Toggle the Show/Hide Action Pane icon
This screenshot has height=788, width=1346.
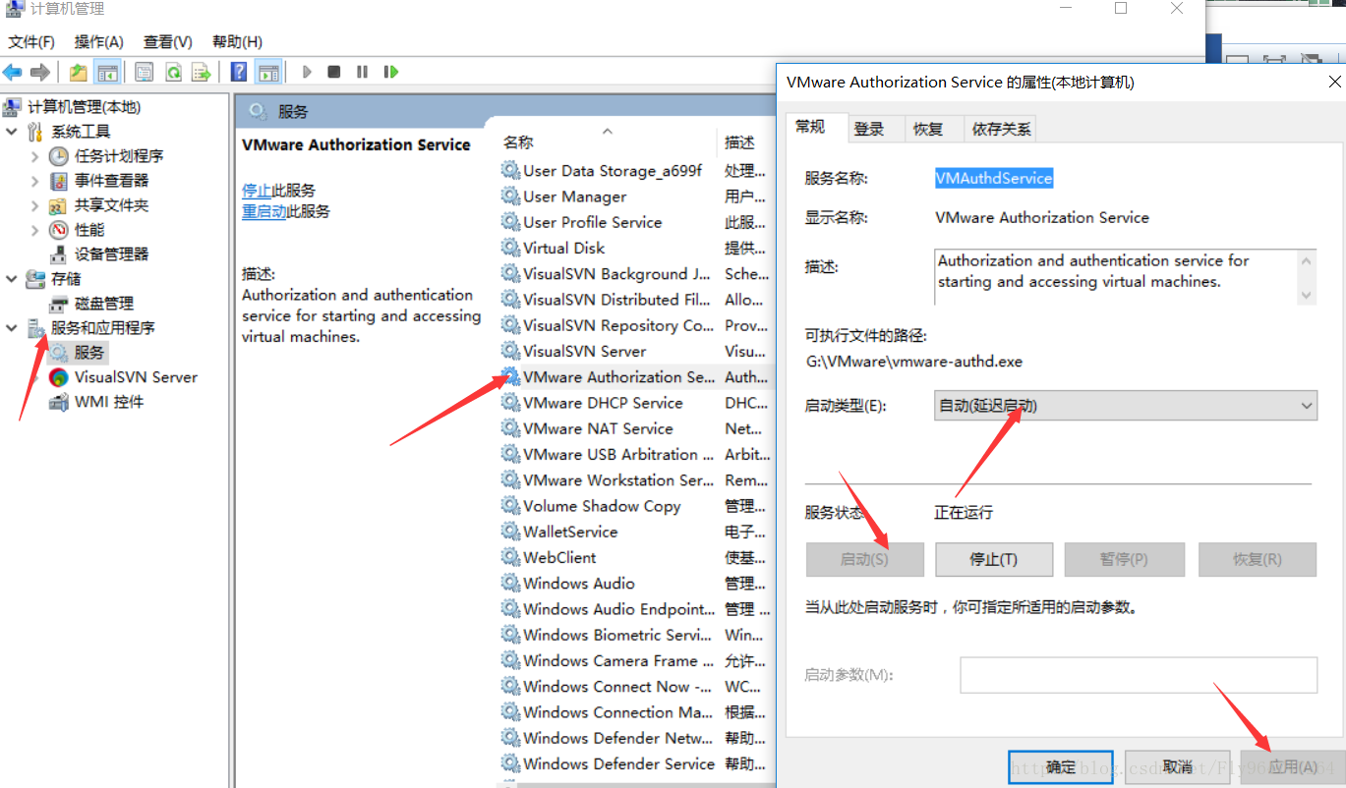click(x=267, y=72)
